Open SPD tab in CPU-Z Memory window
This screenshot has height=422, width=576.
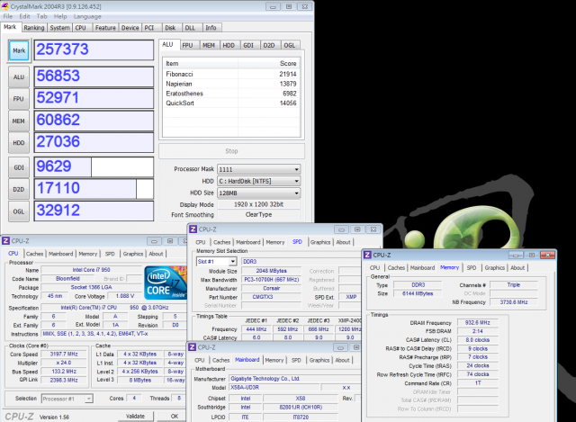point(472,268)
